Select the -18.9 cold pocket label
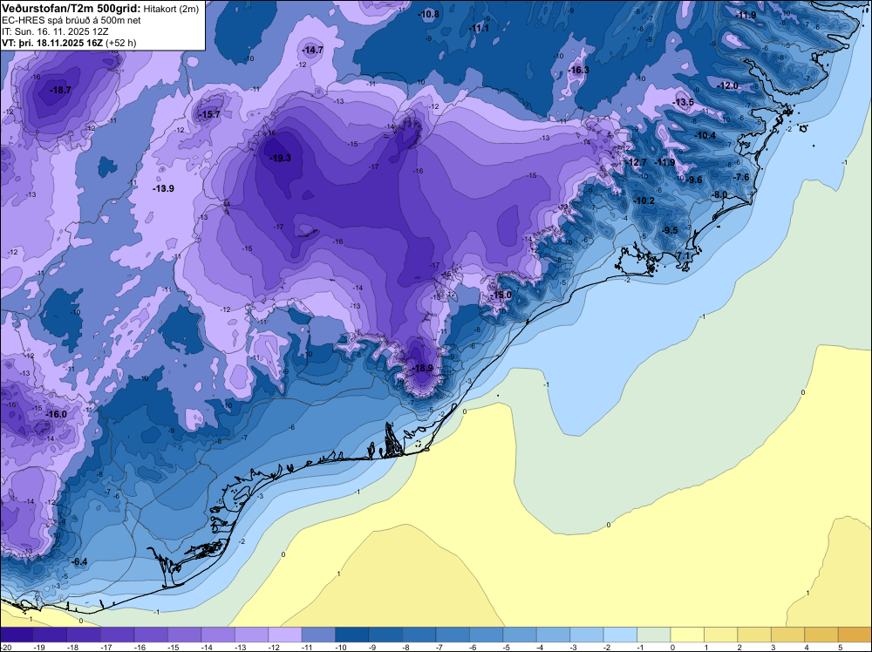Image resolution: width=872 pixels, height=652 pixels. pos(423,369)
